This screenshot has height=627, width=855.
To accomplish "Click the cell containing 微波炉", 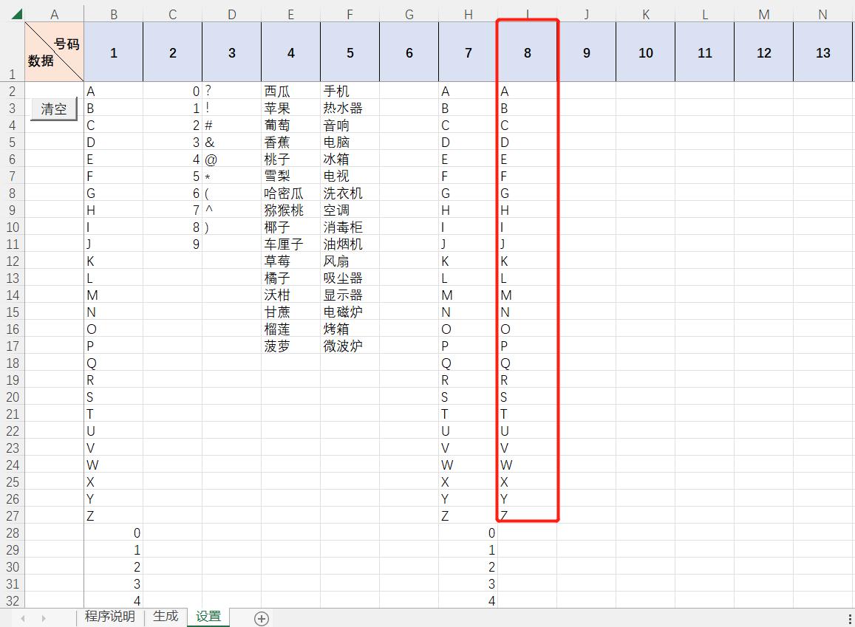I will point(350,346).
